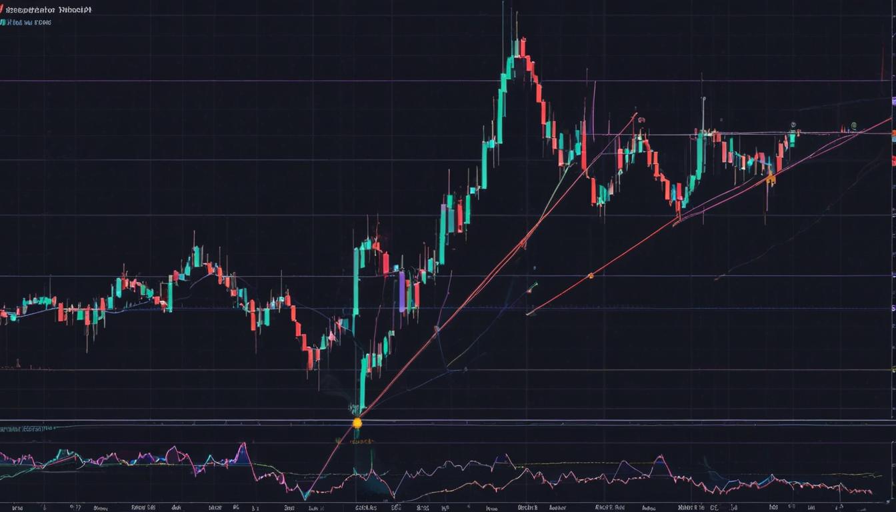
Task: Click the orange marker dot at the chart low
Action: (x=358, y=422)
